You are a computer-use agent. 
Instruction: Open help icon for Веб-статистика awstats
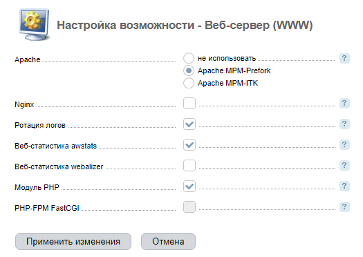(344, 145)
